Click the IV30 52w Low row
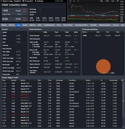 tap(15, 61)
